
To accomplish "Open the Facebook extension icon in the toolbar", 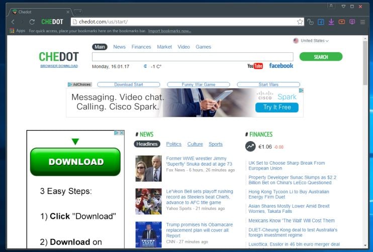I will [321, 22].
